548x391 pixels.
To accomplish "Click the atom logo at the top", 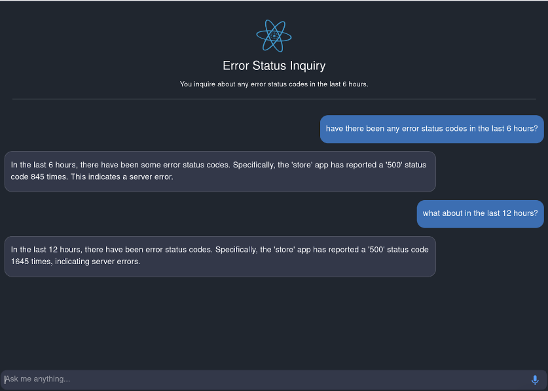I will (274, 36).
